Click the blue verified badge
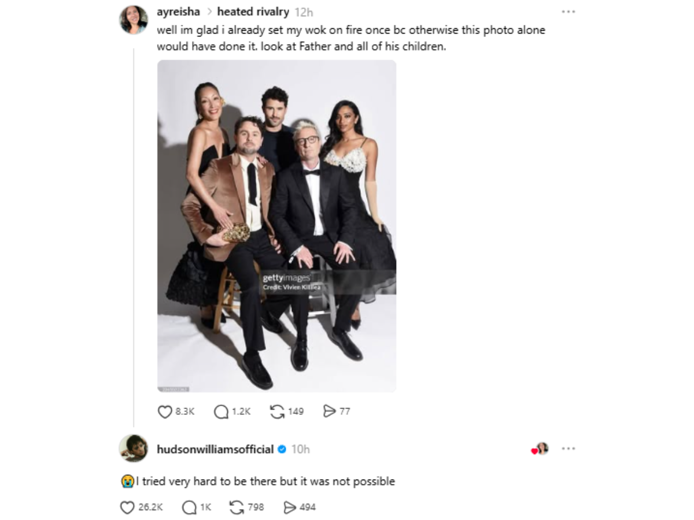This screenshot has width=694, height=520. click(282, 449)
